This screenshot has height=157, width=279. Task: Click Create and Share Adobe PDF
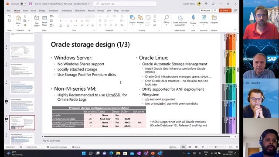[180, 20]
